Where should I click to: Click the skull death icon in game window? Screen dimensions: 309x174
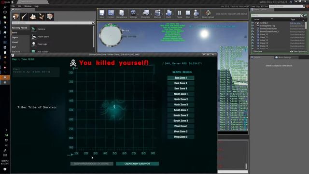tap(73, 63)
